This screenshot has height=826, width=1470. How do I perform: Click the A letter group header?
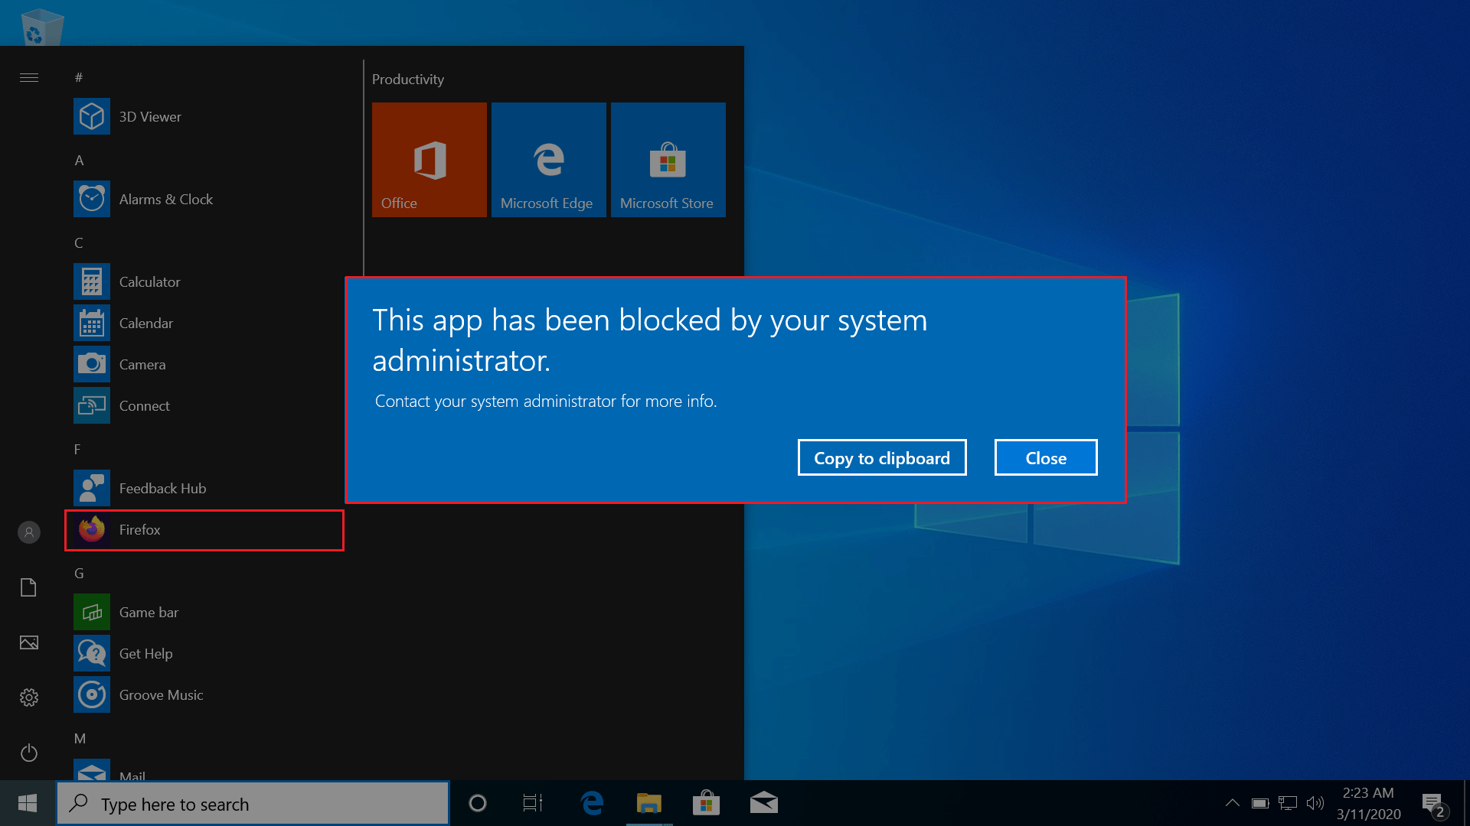79,160
